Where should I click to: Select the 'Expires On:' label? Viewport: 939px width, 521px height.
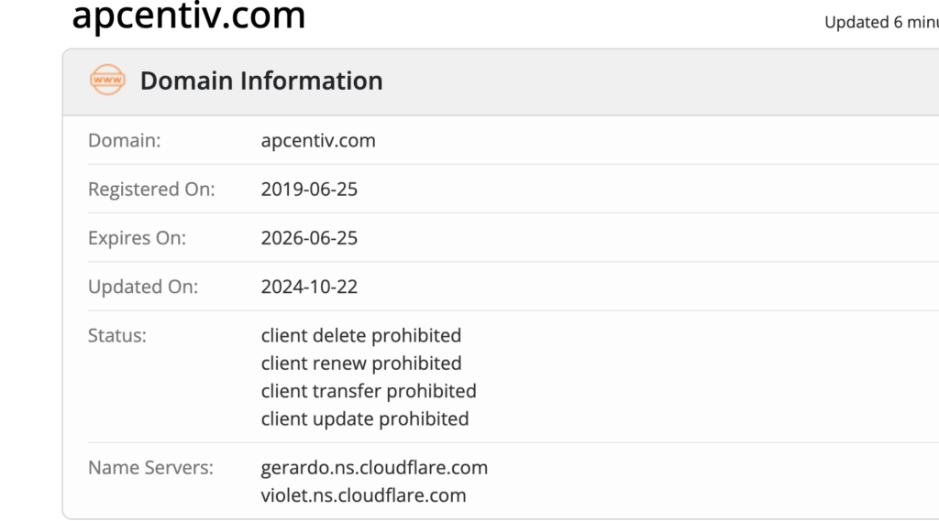tap(137, 238)
